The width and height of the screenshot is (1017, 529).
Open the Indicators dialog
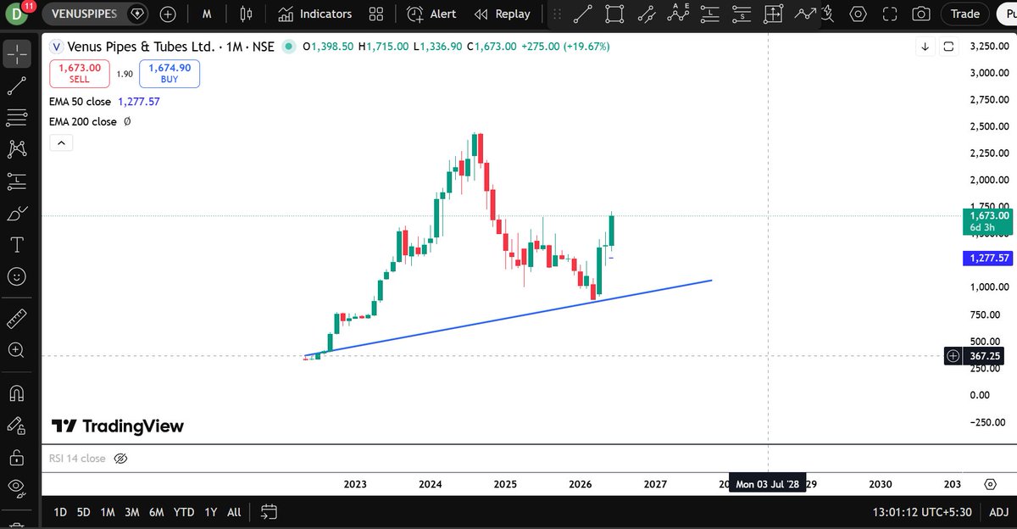pos(314,14)
